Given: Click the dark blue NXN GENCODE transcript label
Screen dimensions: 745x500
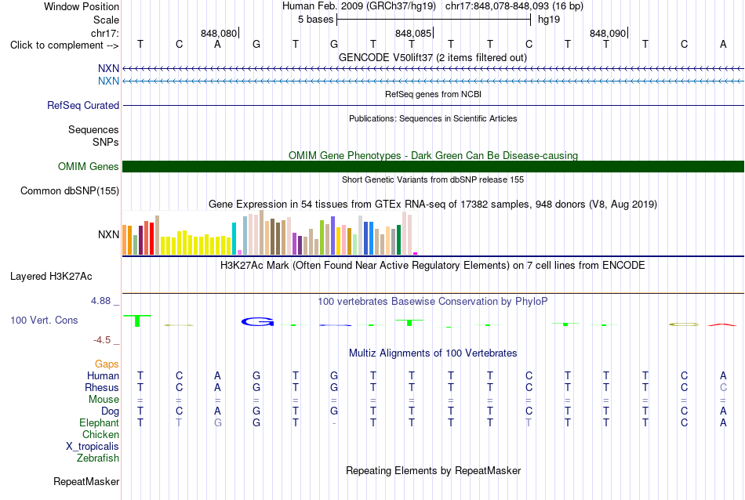Looking at the screenshot, I should click(108, 68).
